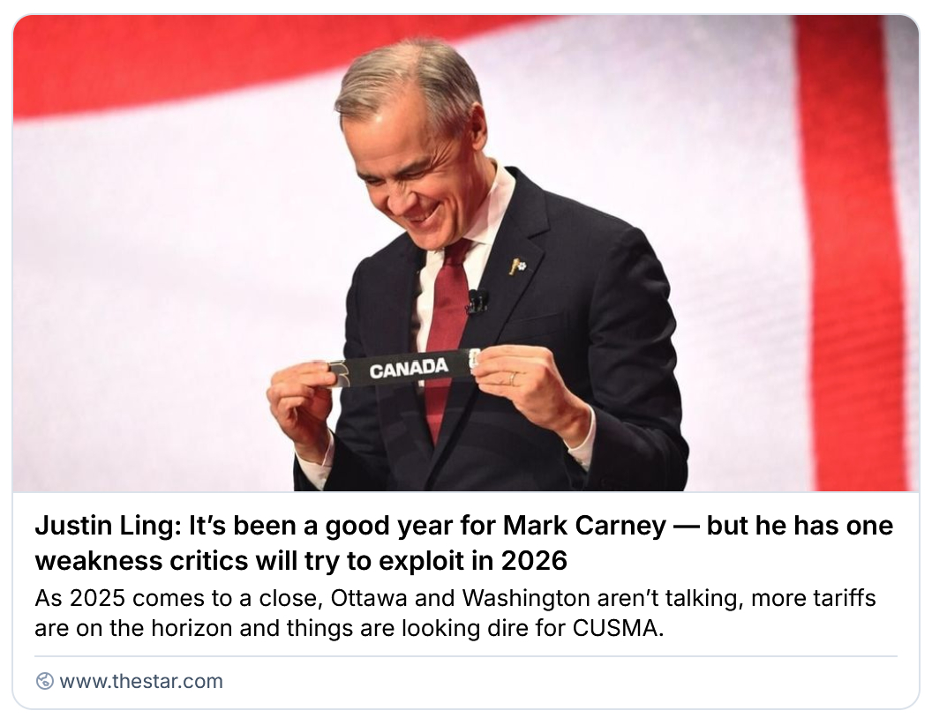Click the black CANADA slip in the photo
Screen dimensions: 932x718
(406, 368)
